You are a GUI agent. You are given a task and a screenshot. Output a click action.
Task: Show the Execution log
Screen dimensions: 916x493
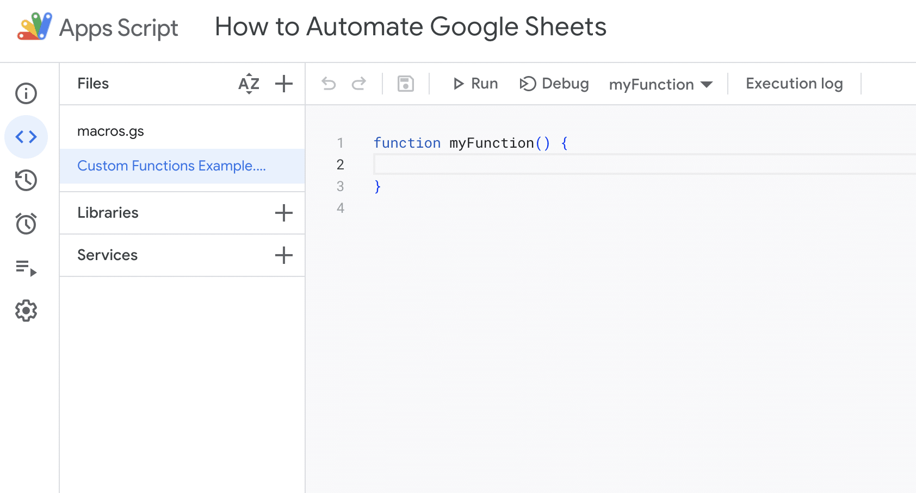pyautogui.click(x=794, y=84)
